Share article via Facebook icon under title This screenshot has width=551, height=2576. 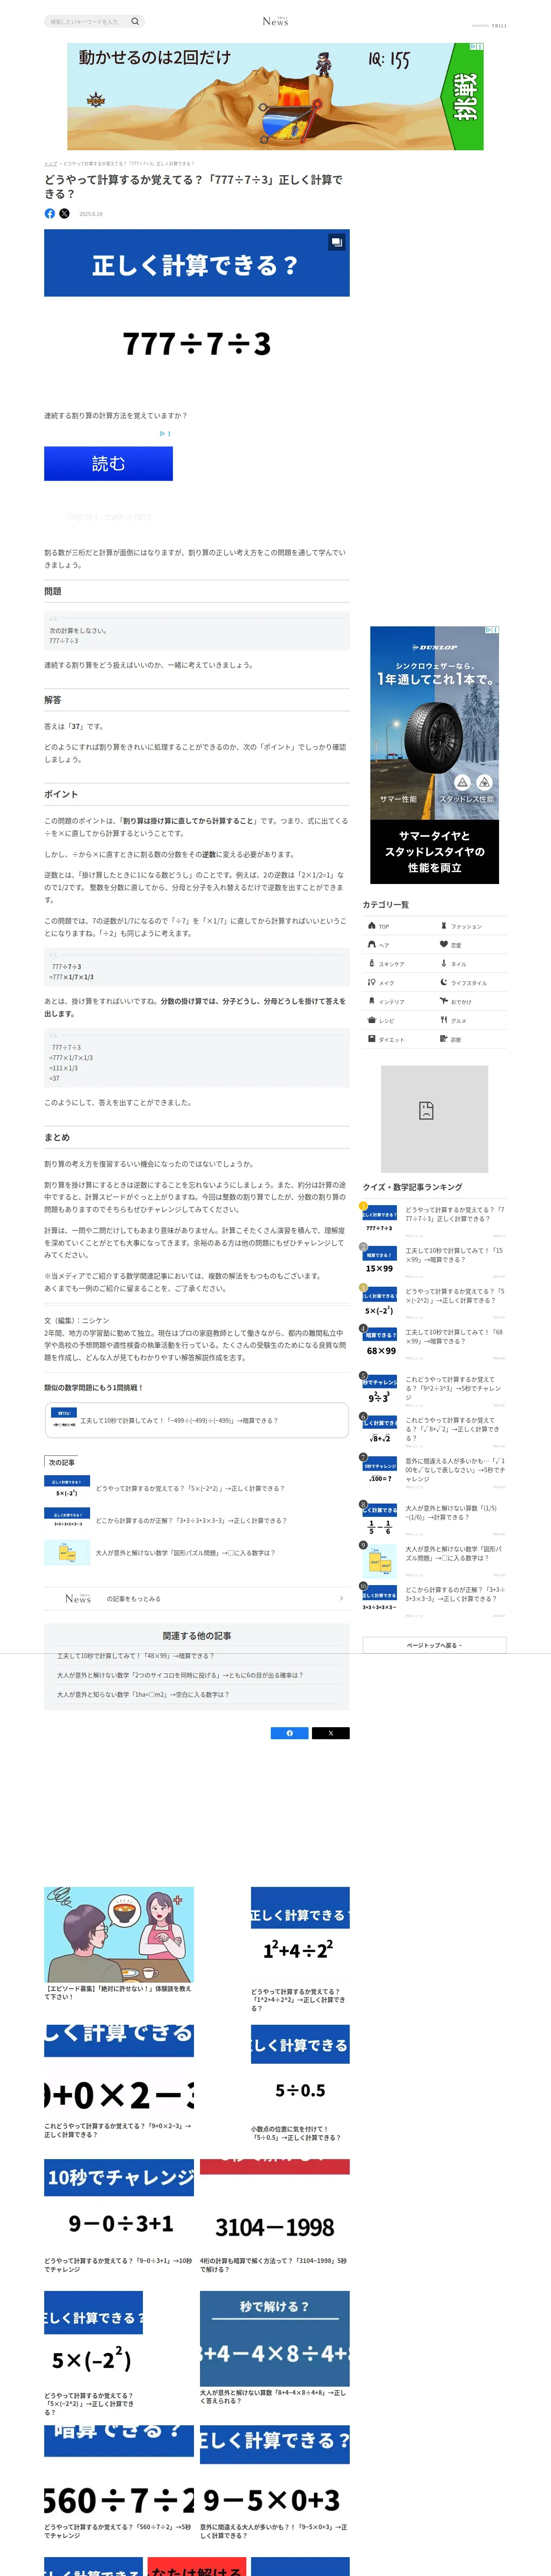pos(50,213)
